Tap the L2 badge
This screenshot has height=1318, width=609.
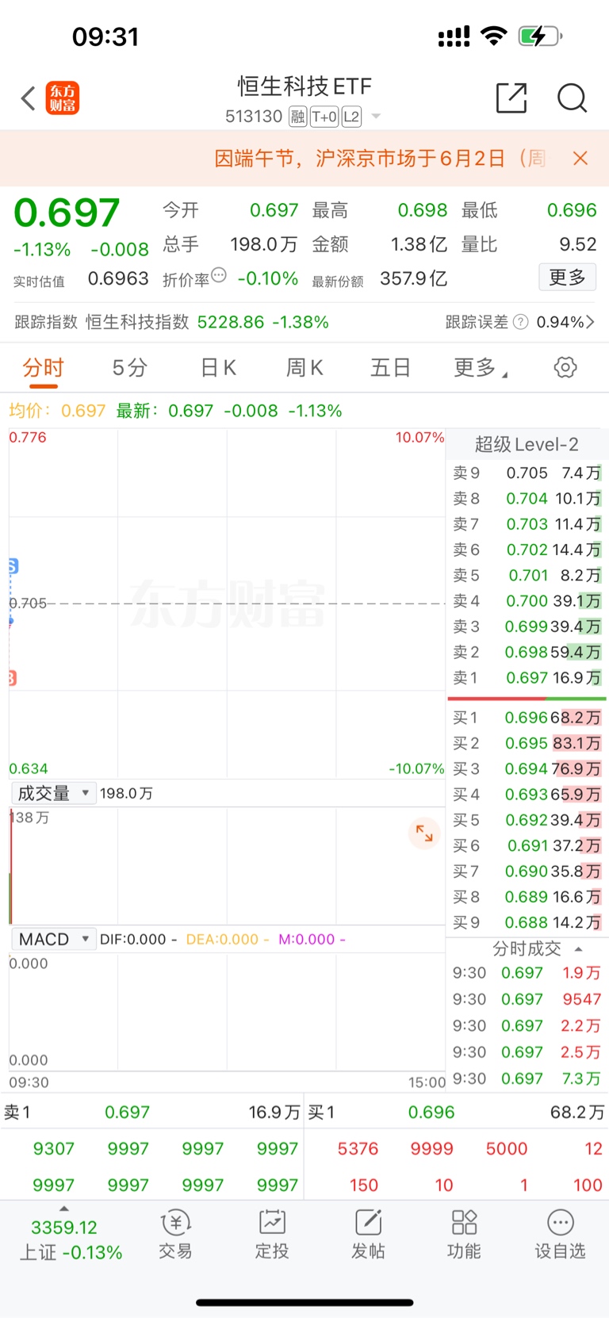pos(351,117)
